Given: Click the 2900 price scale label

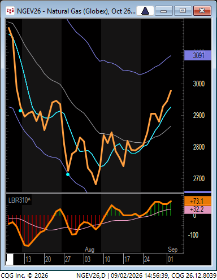Looking at the screenshot, I should (199, 115).
